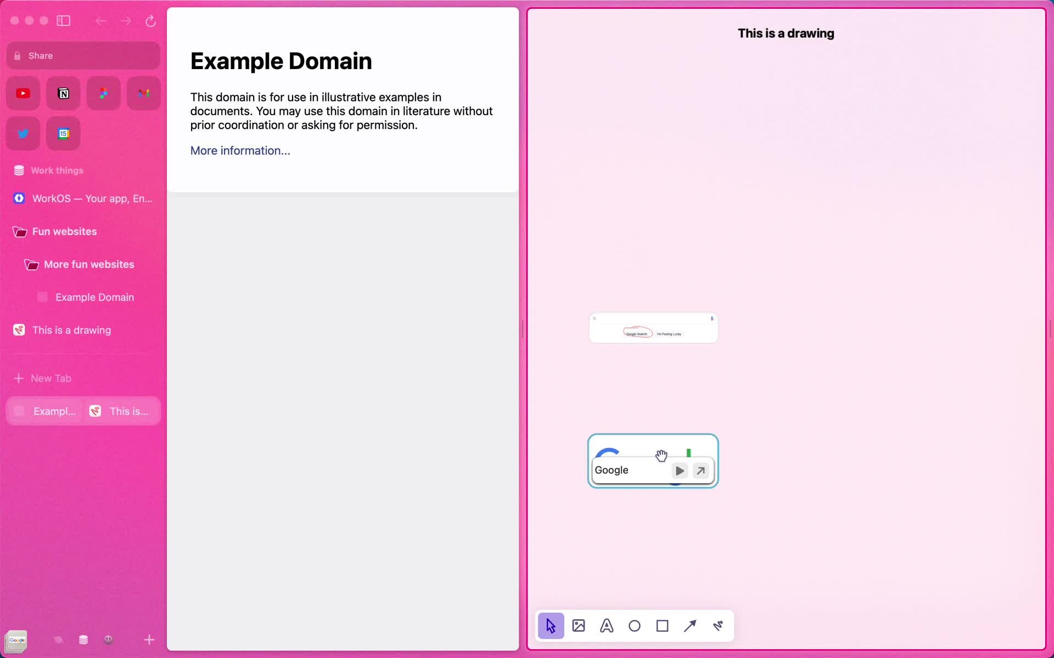
Task: Select the text annotation tool
Action: [x=606, y=626]
